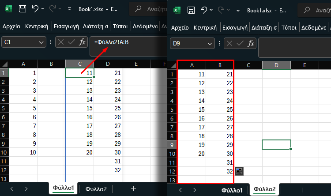Click the search magnifier in left window
This screenshot has height=196, width=331.
click(138, 9)
